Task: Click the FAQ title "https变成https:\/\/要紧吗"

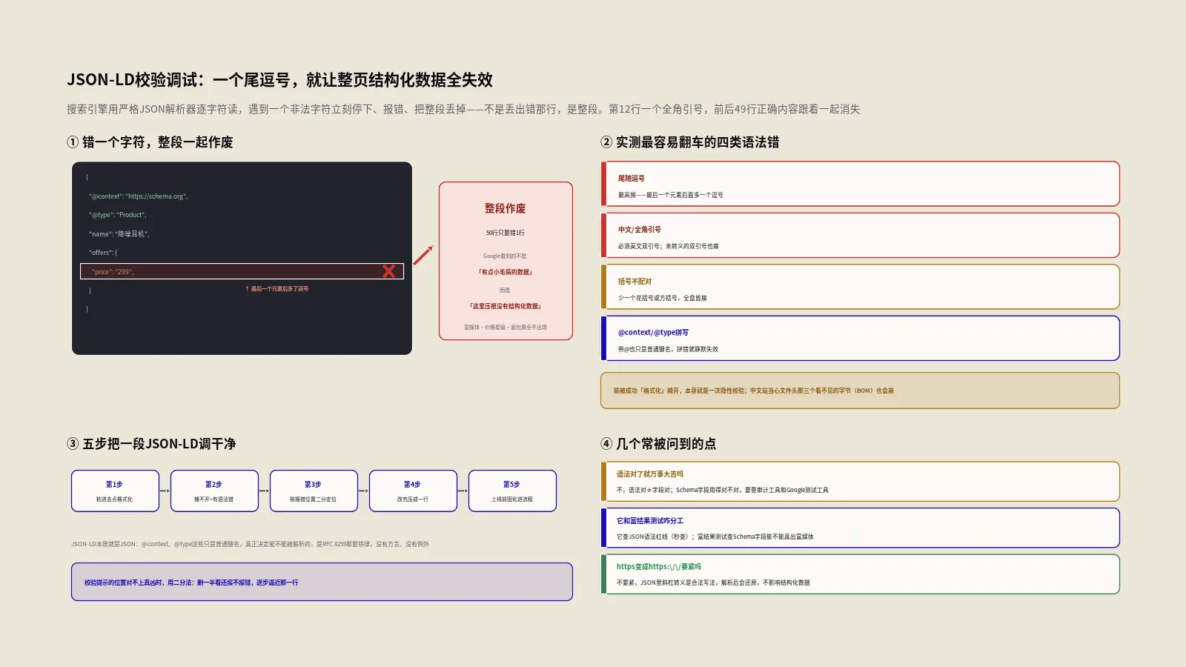Action: click(659, 567)
